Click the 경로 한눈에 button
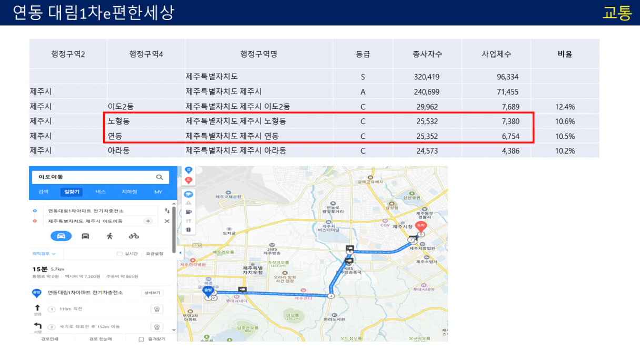Screen dimensions: 640x360 coord(100,339)
